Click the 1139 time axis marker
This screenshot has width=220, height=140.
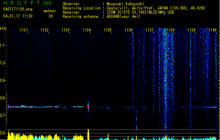click(191, 30)
